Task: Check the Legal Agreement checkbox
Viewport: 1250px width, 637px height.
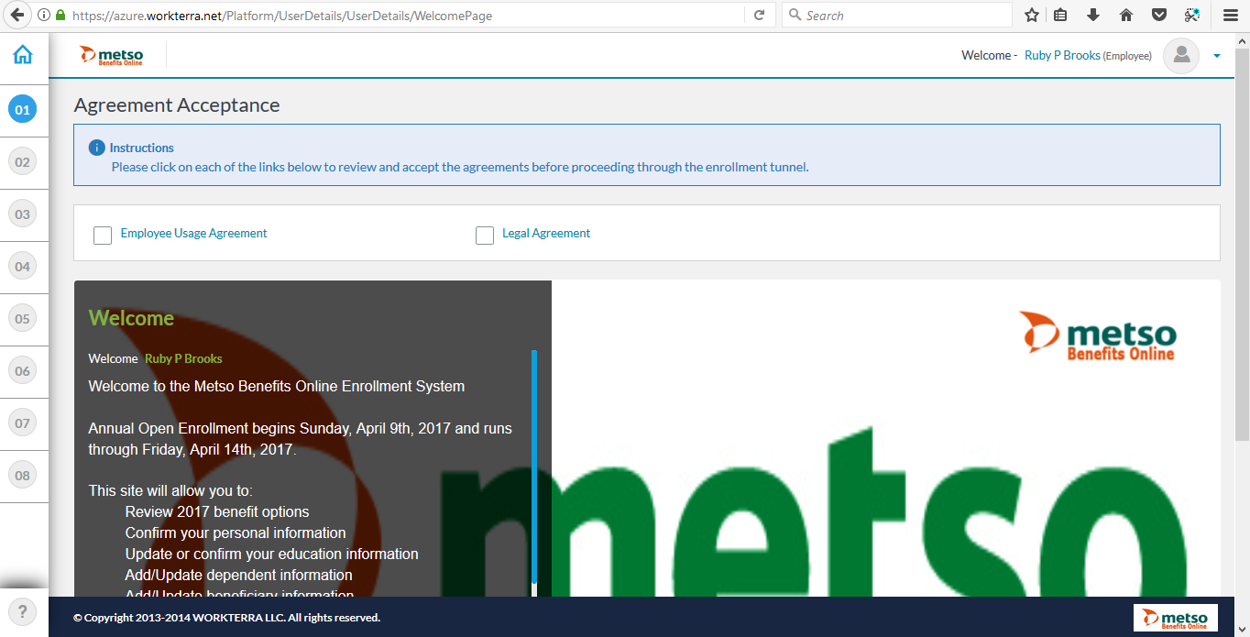Action: [485, 236]
